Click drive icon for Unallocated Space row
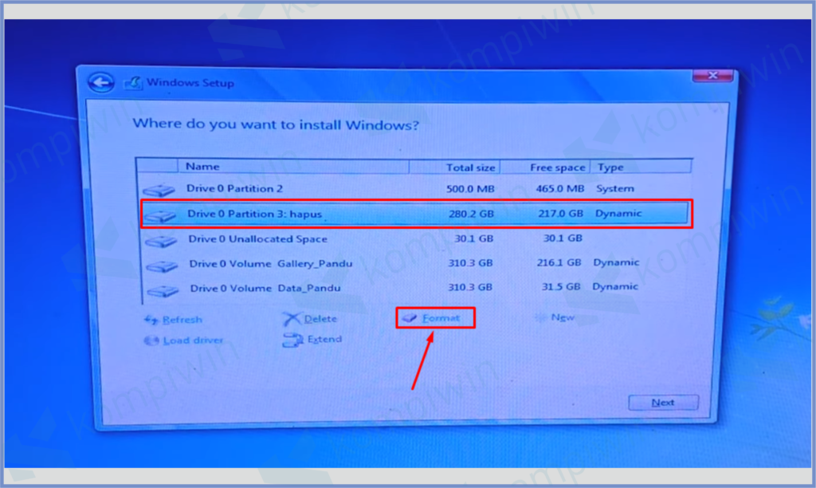This screenshot has width=816, height=488. pos(161,240)
